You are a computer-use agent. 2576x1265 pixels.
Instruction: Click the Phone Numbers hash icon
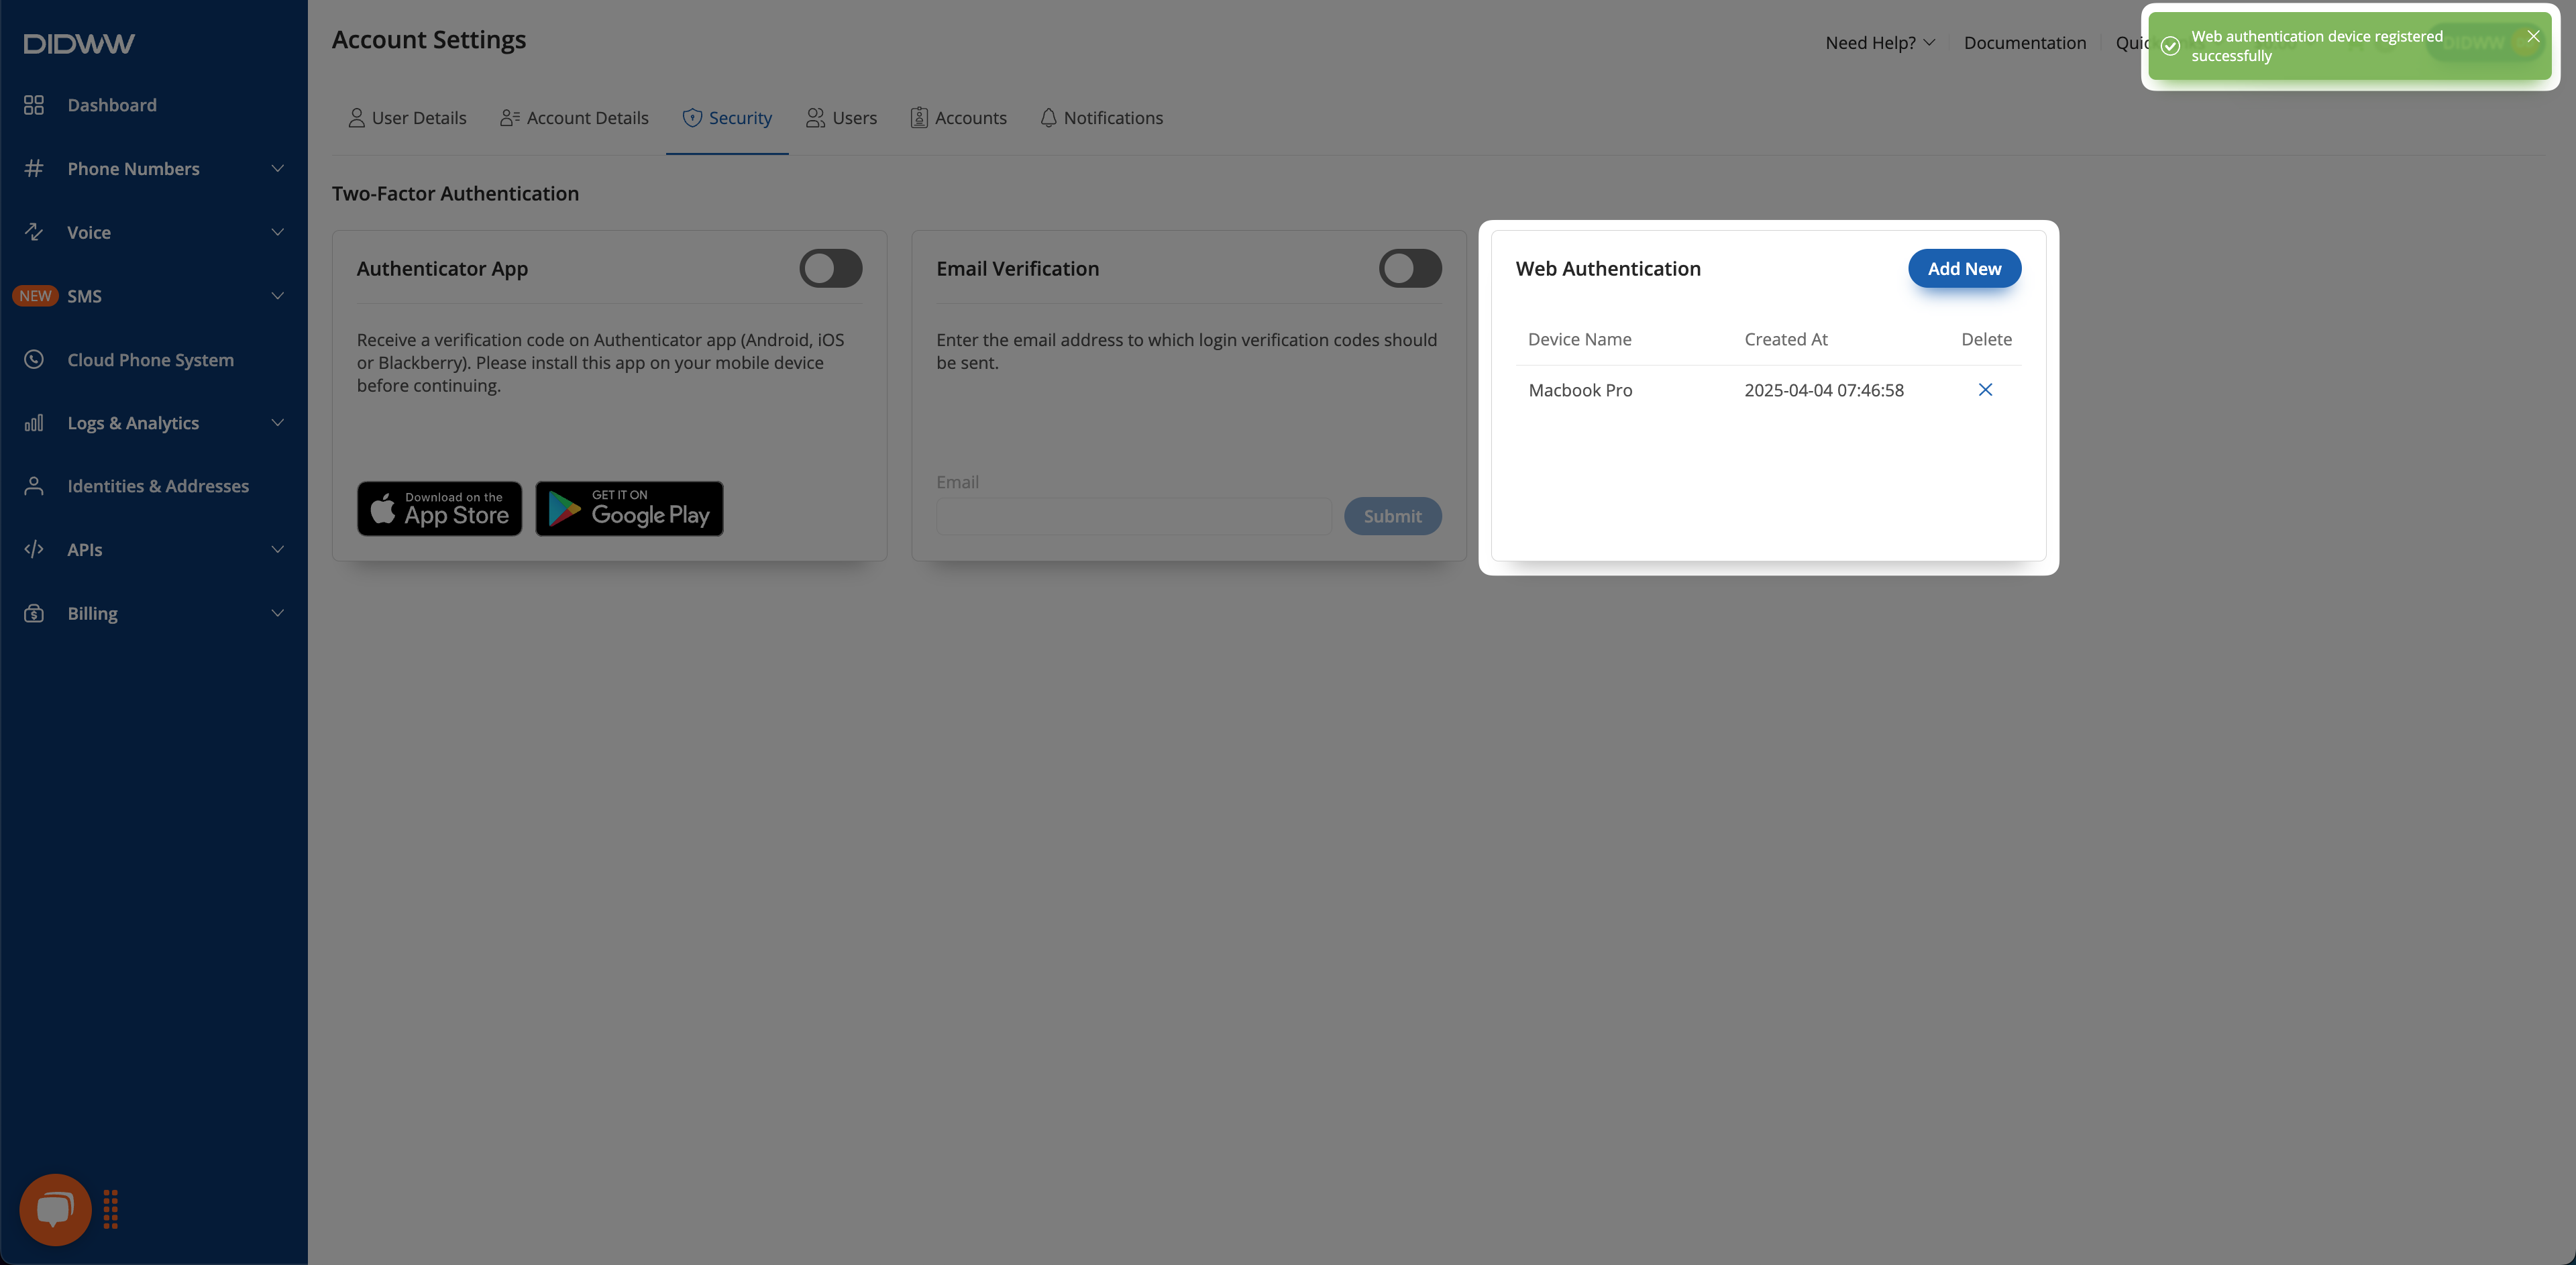(x=34, y=168)
